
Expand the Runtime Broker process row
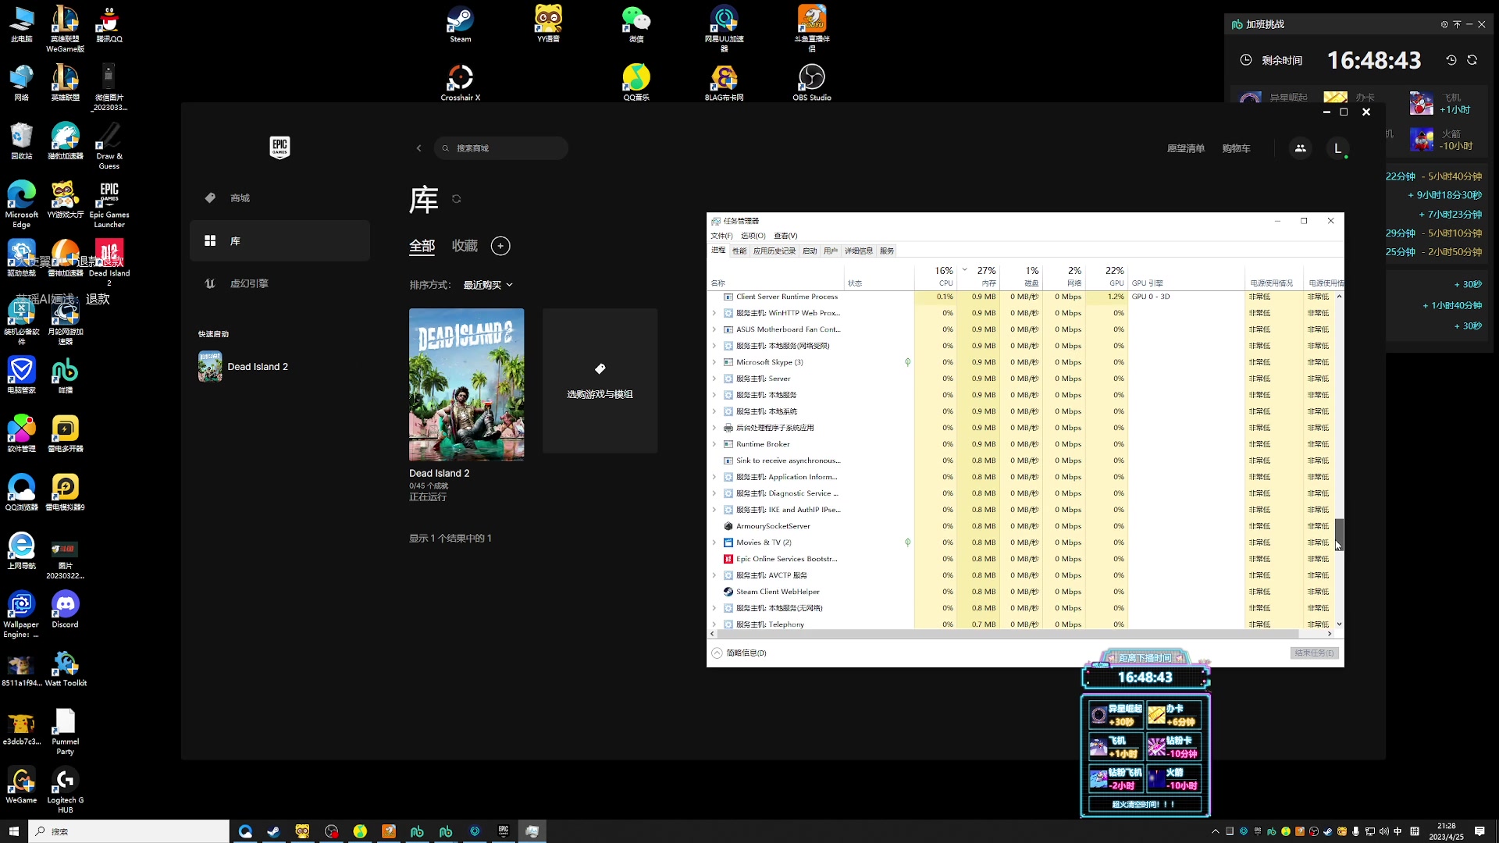714,444
